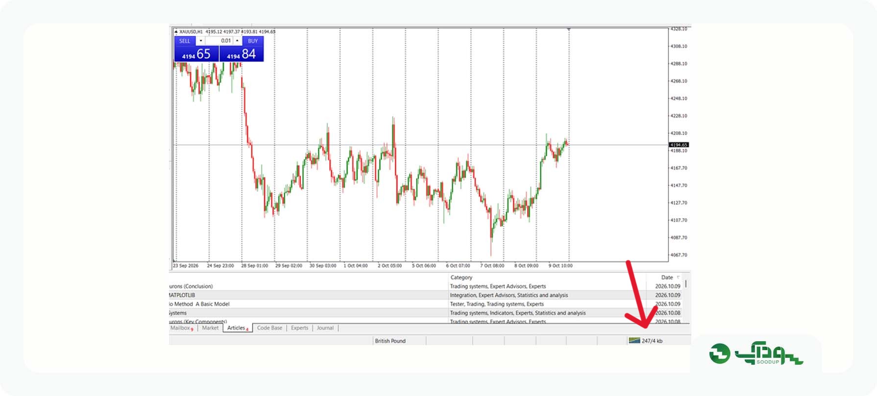The width and height of the screenshot is (877, 396).
Task: Click 'Tester, Trading, Trading systems, Experts' category
Action: (x=497, y=304)
